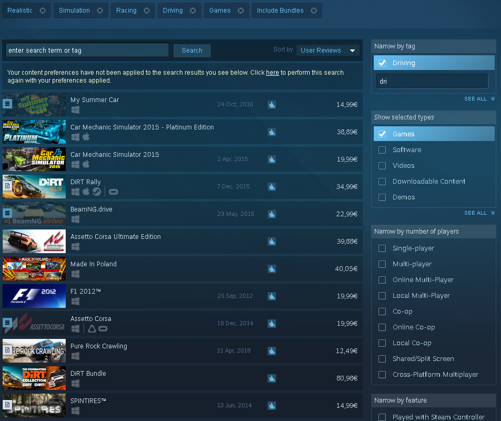This screenshot has height=421, width=501.
Task: Tick the Co-op checkbox
Action: [382, 312]
